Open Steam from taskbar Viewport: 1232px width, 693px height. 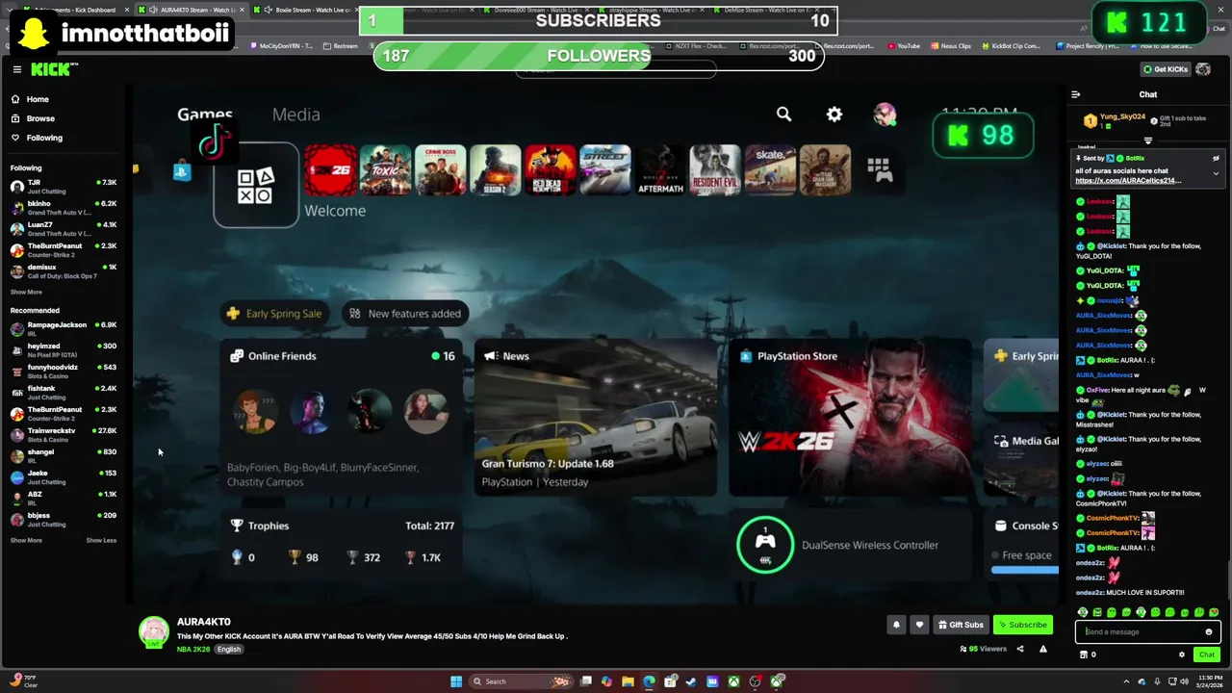click(x=691, y=681)
